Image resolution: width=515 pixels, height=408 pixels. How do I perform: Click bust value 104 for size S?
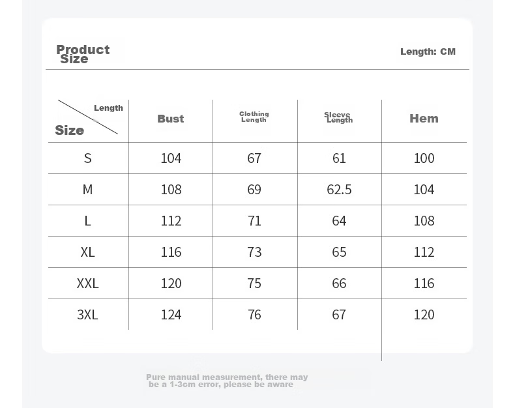pyautogui.click(x=171, y=158)
